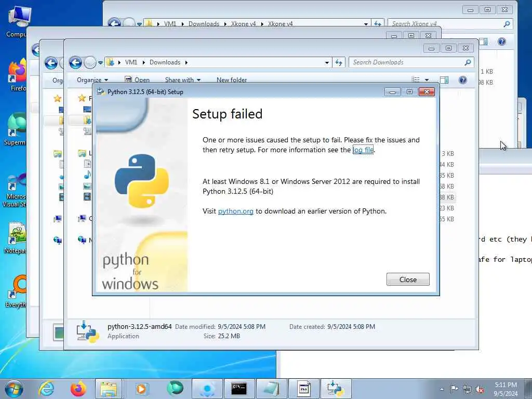Click Date modified value 9/5/2024 5:08 PM
Image resolution: width=532 pixels, height=399 pixels.
242,327
